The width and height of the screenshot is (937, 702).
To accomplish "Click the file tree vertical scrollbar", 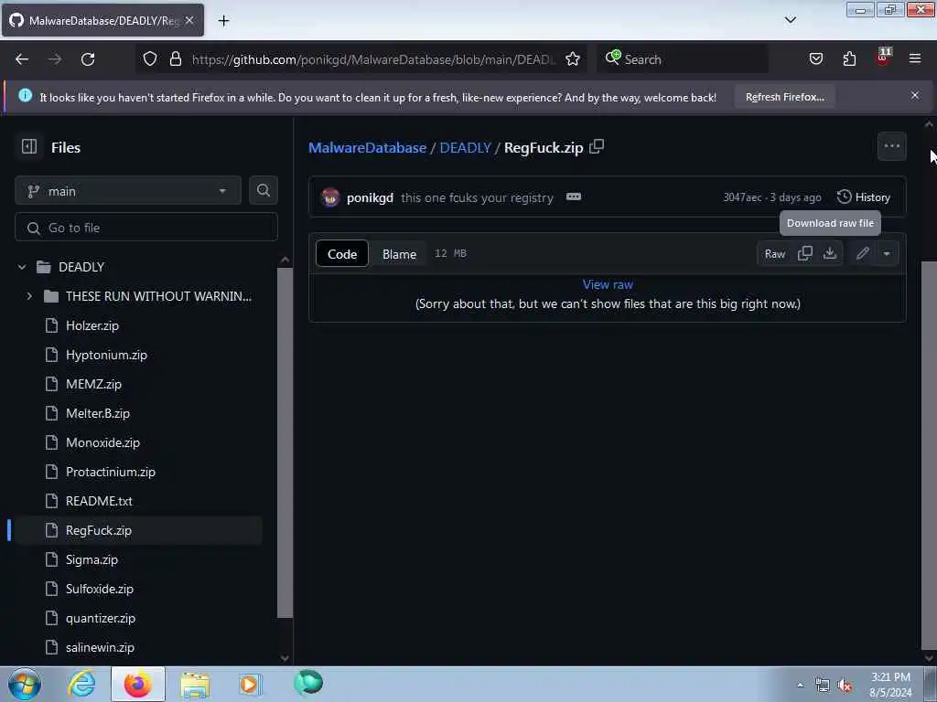I will [x=285, y=441].
